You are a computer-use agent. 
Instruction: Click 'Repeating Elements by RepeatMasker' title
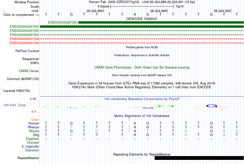(142, 155)
